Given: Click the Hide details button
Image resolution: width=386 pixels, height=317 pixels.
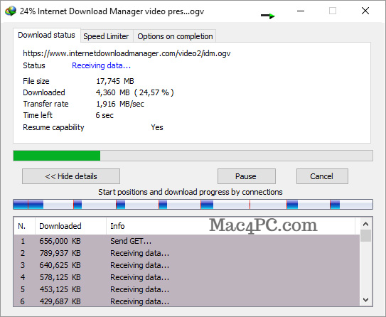Looking at the screenshot, I should [x=71, y=176].
